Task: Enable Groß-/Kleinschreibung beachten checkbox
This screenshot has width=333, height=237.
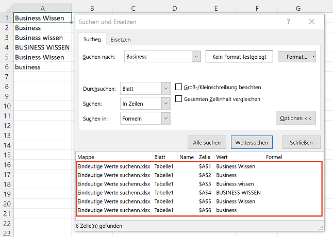Action: coord(178,87)
